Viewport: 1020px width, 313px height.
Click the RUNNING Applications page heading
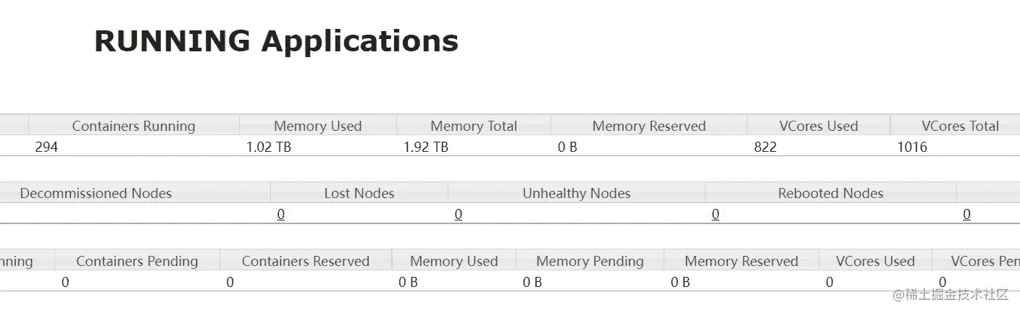click(276, 41)
